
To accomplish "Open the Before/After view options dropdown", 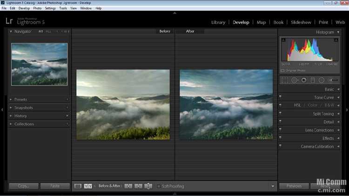I will [94, 186].
